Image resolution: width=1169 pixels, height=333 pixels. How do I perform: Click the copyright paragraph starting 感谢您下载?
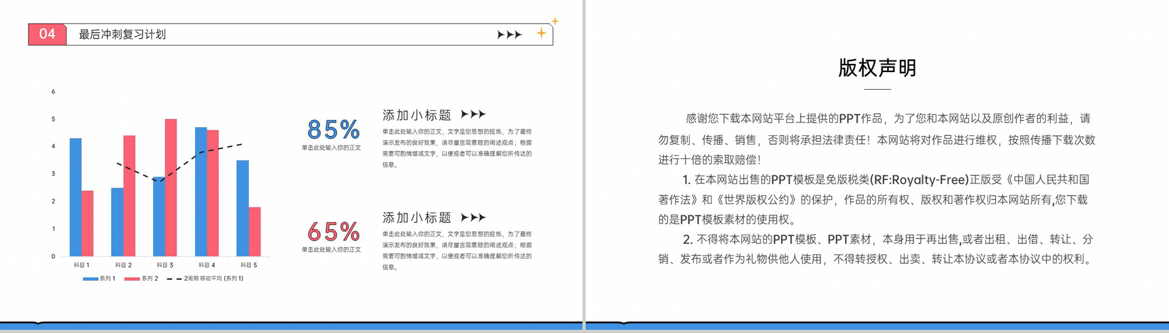pyautogui.click(x=877, y=139)
